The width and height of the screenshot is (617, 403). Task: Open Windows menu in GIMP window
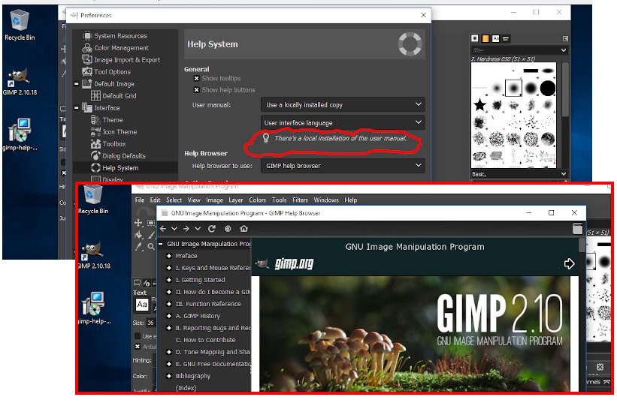tap(326, 200)
